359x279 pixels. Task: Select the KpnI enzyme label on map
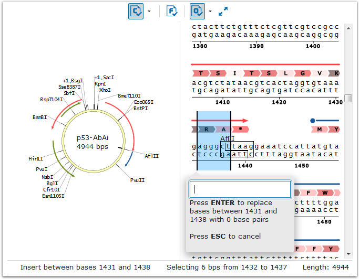(100, 84)
